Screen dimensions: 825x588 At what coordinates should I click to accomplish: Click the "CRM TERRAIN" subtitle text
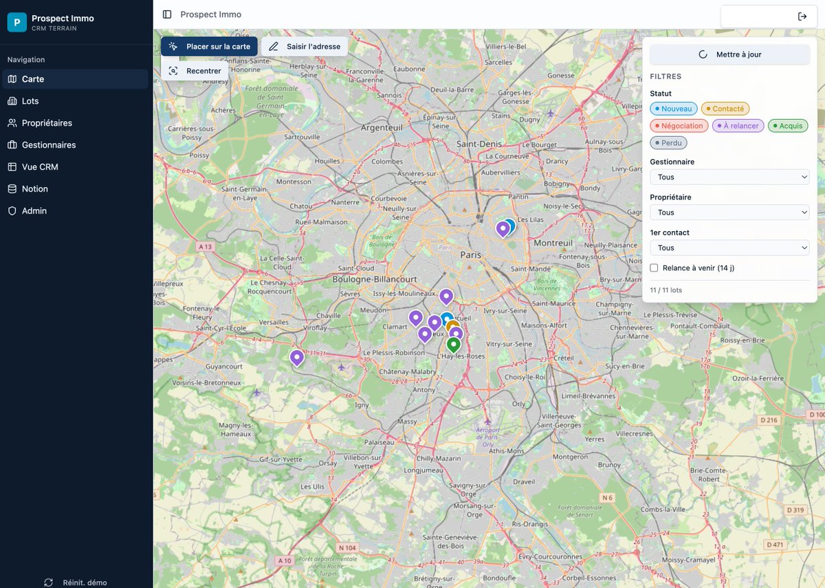pyautogui.click(x=54, y=28)
